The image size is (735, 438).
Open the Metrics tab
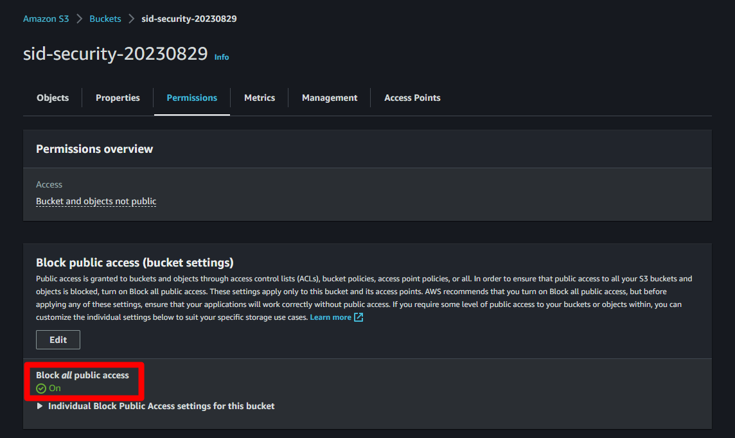(x=259, y=98)
